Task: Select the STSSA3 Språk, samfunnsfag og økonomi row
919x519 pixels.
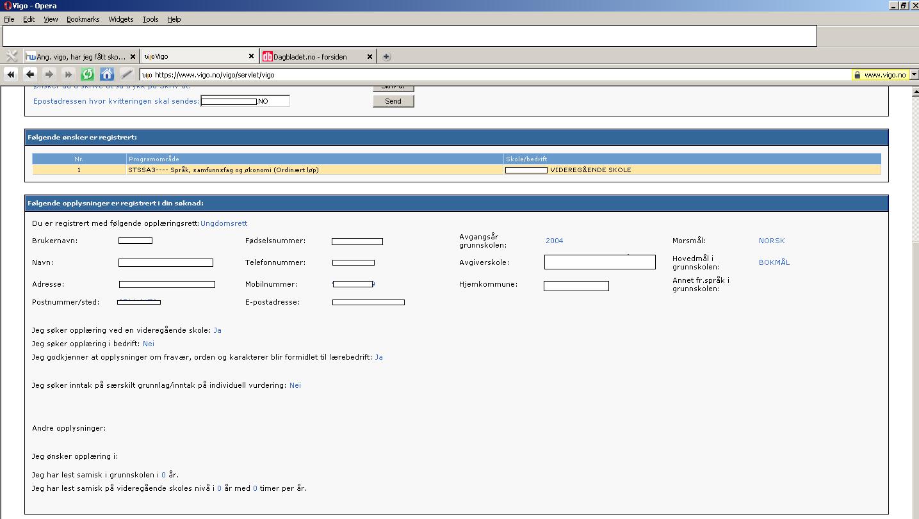Action: point(457,170)
